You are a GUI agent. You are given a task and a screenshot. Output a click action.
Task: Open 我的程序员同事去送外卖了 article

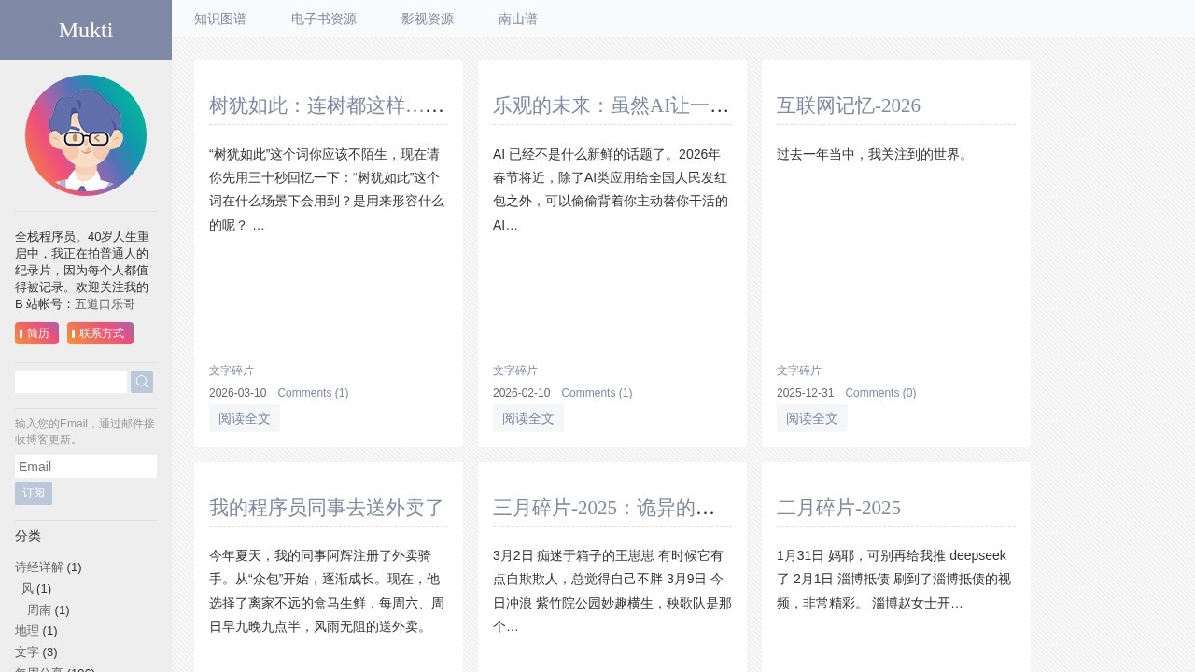[327, 508]
